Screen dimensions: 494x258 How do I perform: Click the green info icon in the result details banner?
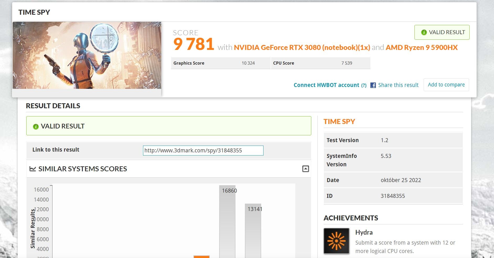(36, 127)
